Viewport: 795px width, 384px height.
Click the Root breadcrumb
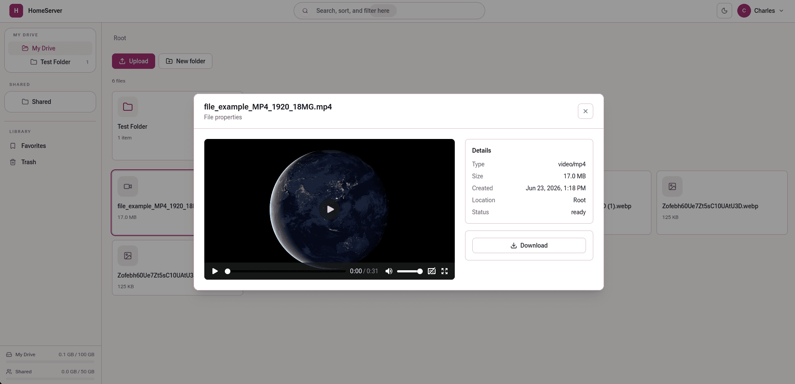(x=120, y=38)
